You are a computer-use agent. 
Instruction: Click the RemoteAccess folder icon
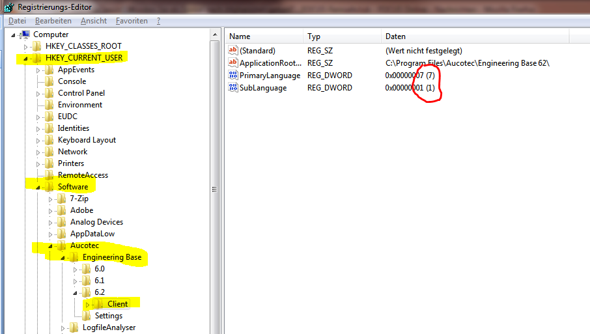(x=49, y=175)
